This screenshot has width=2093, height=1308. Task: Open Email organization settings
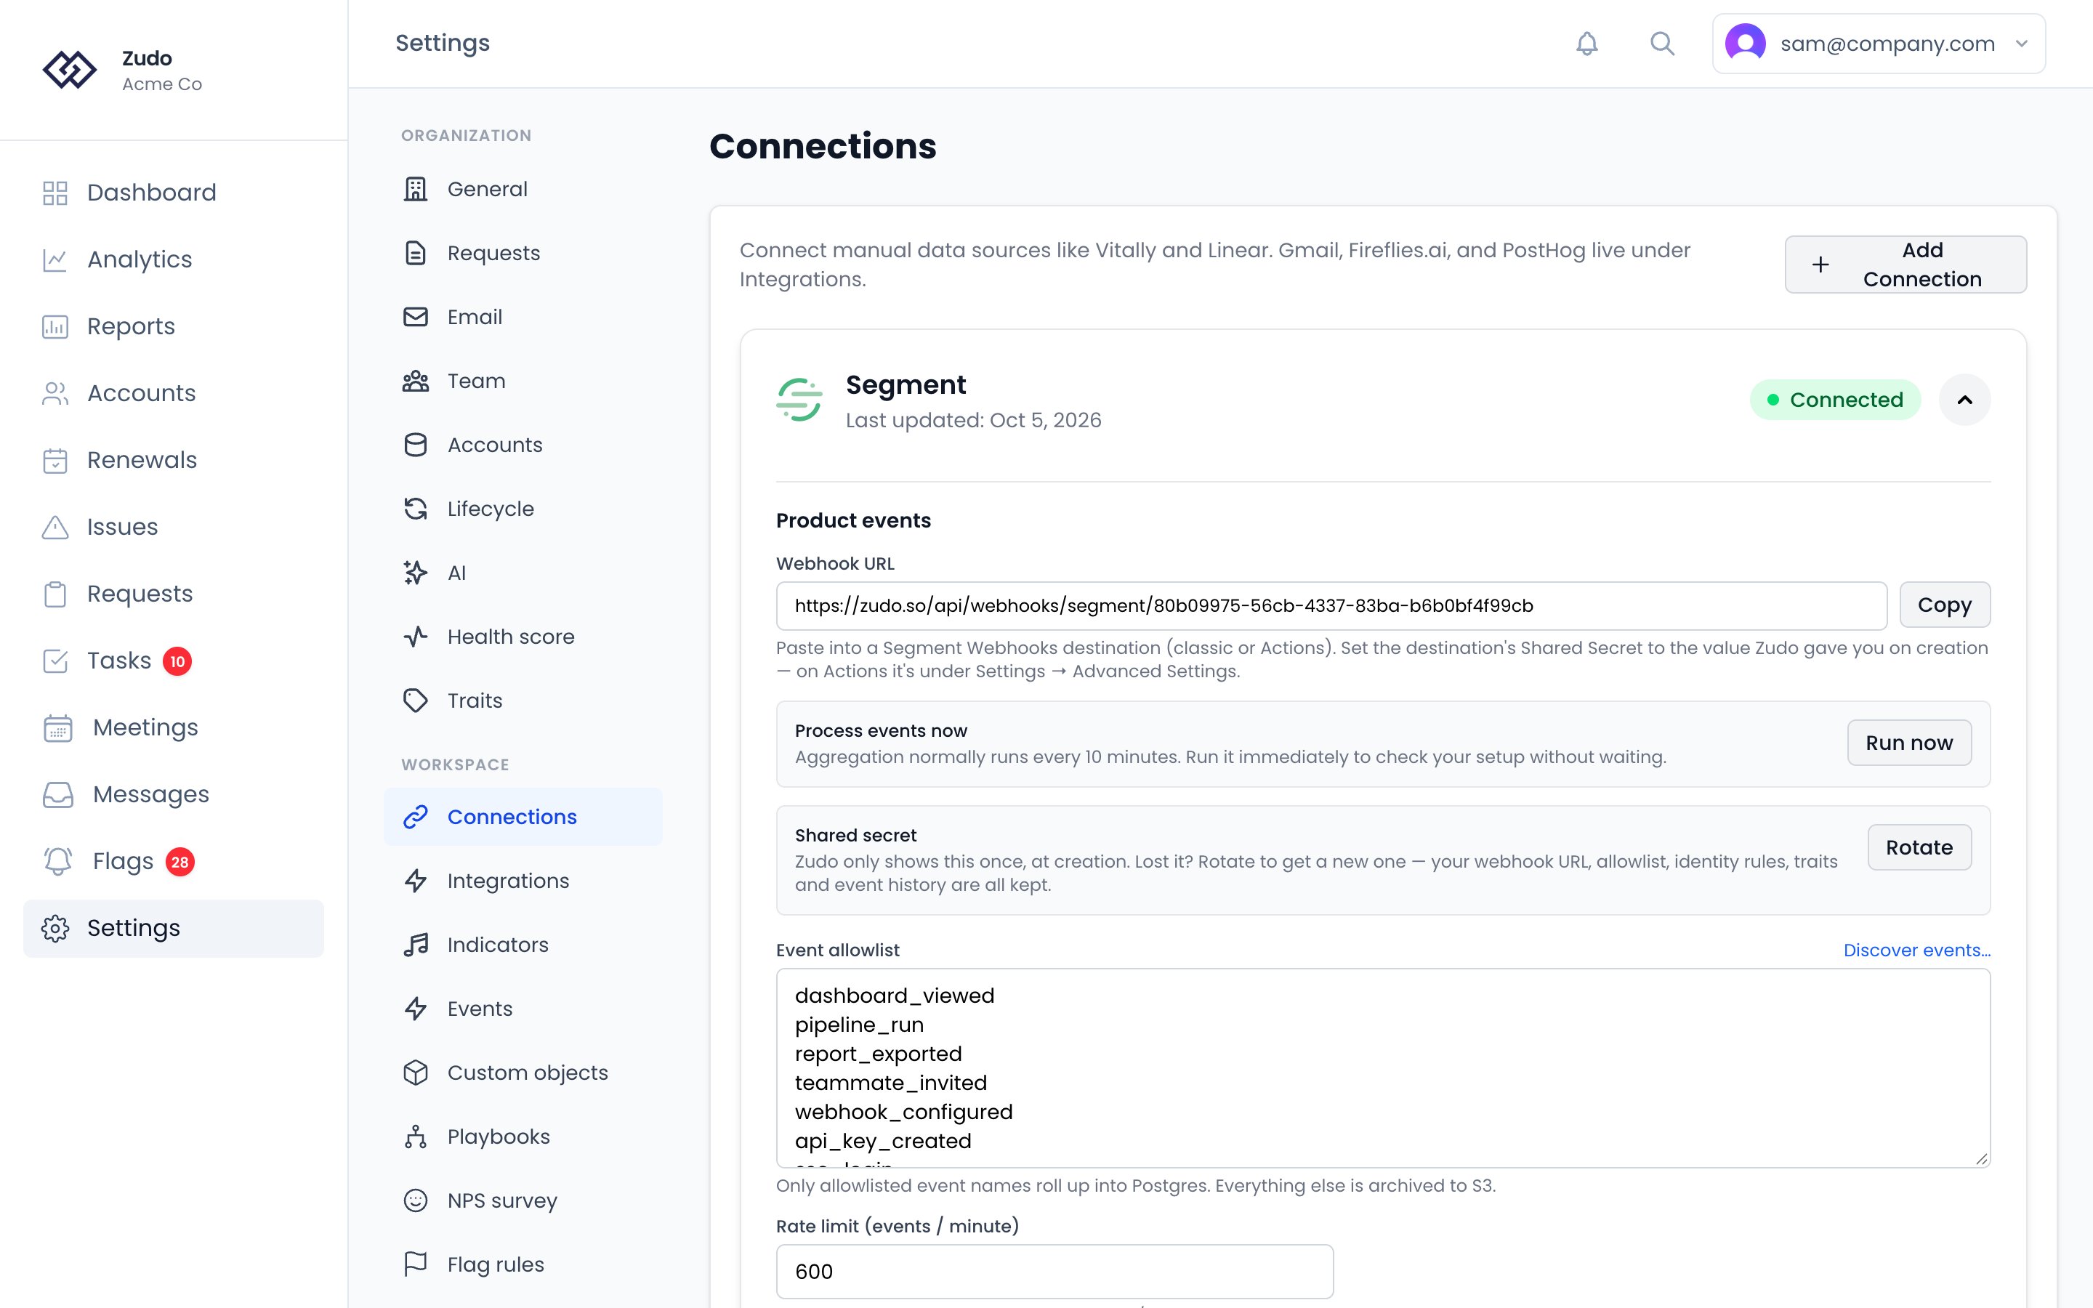[523, 317]
